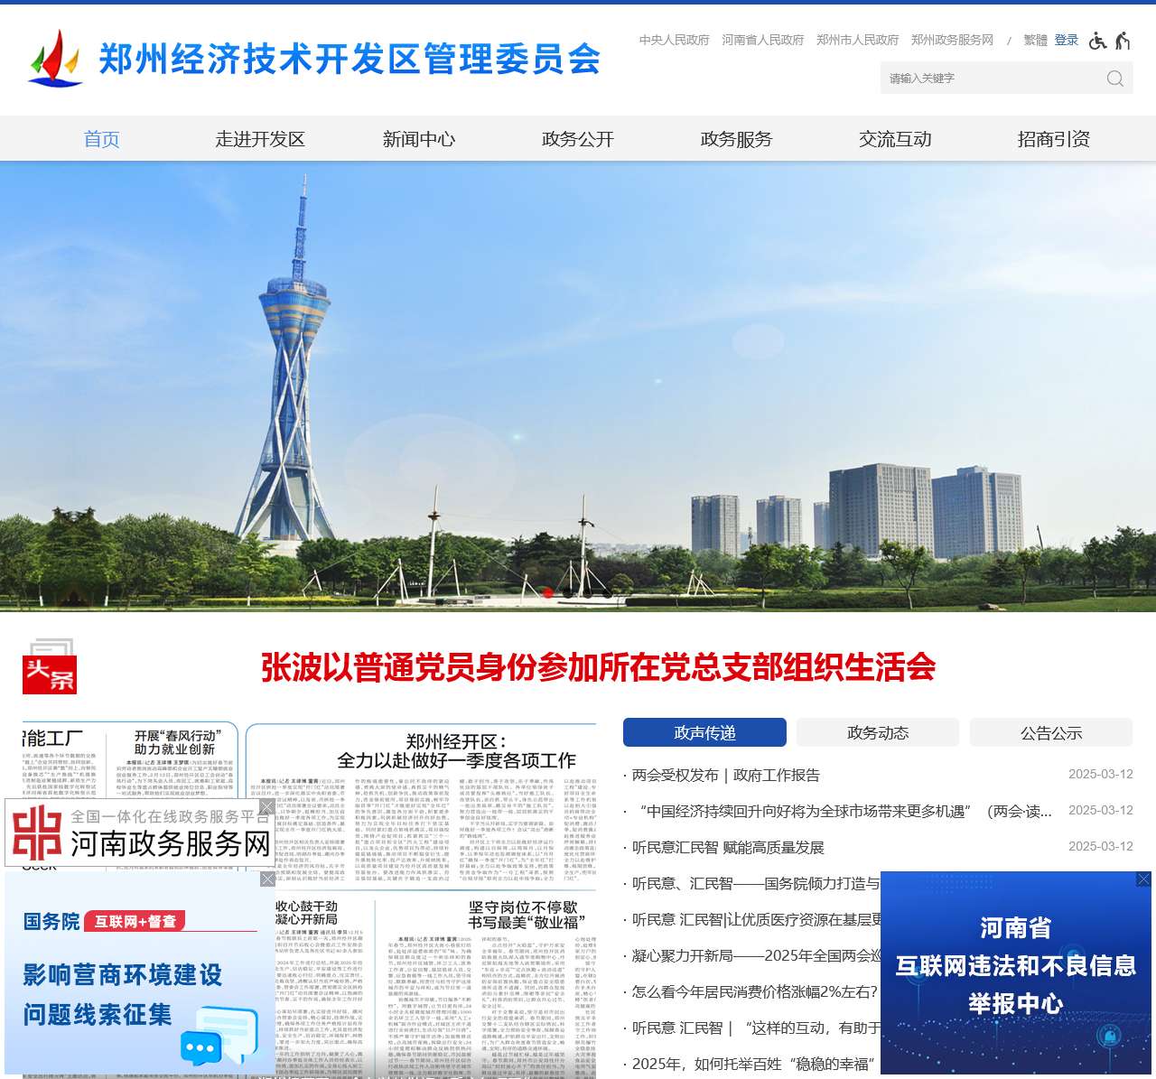Click the 登录 login link
Viewport: 1156px width, 1079px height.
[1067, 40]
